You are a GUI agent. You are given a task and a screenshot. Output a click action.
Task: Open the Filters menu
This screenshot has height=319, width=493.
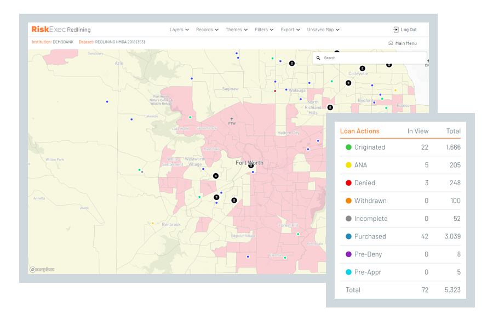tap(263, 30)
